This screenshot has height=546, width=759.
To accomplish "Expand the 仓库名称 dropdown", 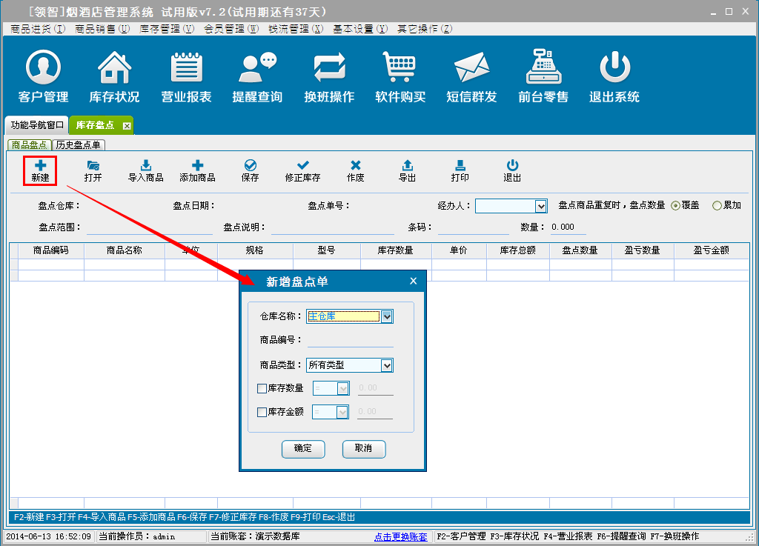I will click(386, 316).
